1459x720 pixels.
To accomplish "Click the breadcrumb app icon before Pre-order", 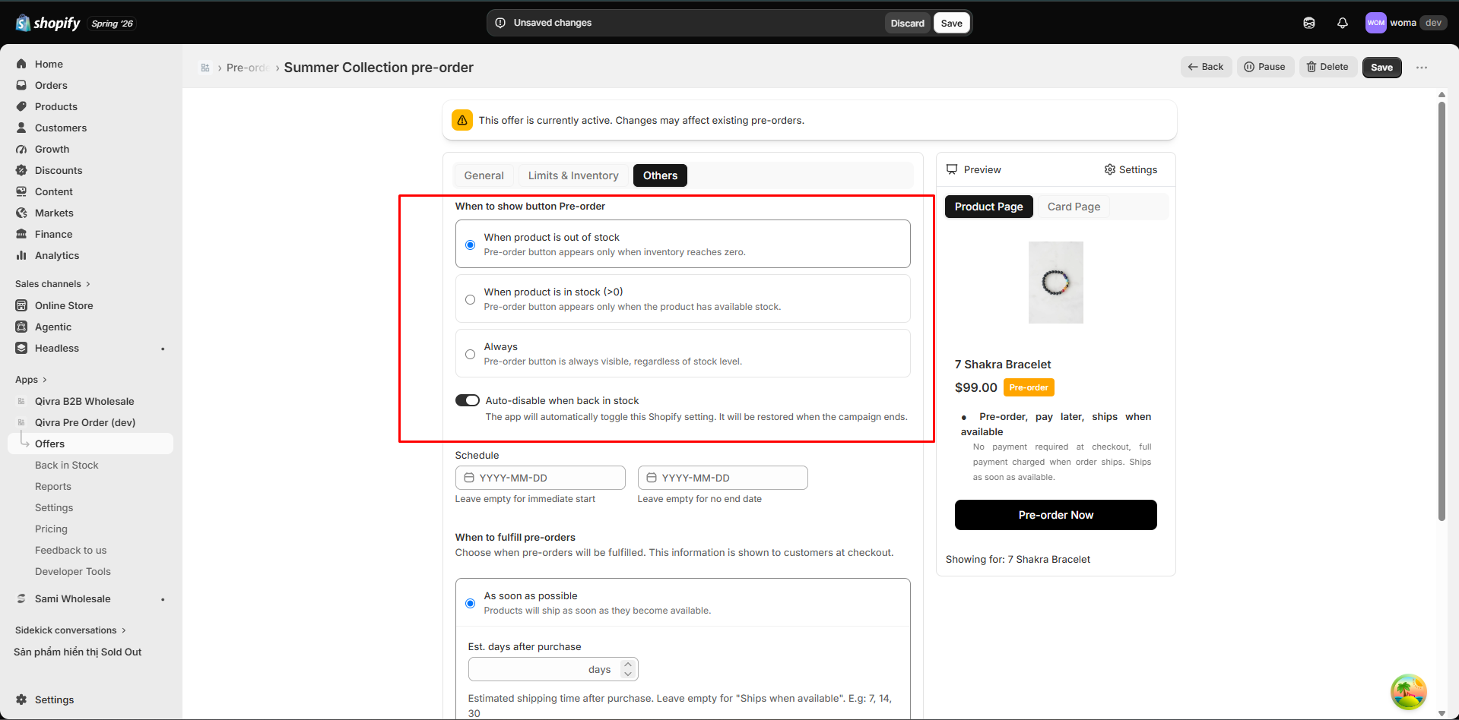I will click(x=205, y=68).
